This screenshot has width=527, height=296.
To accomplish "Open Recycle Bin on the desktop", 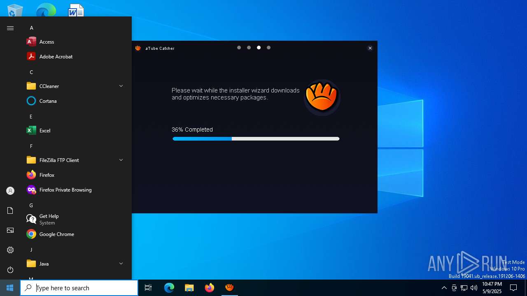I will [x=15, y=10].
